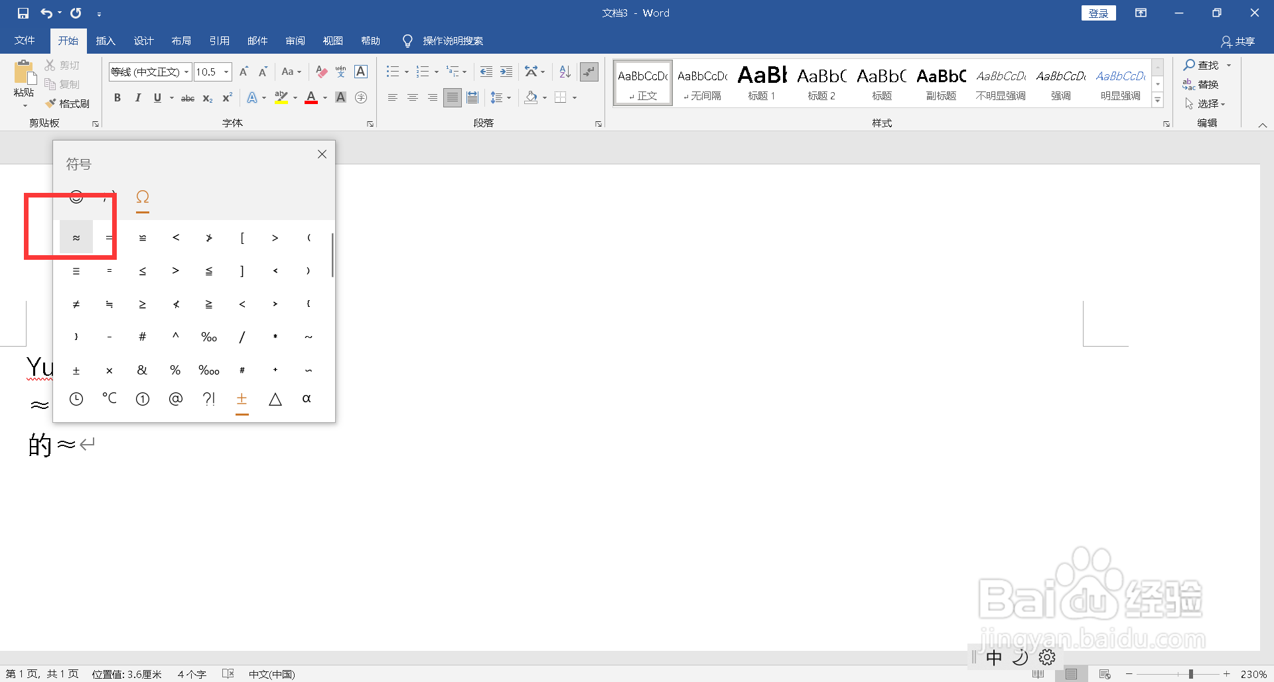This screenshot has height=682, width=1274.
Task: Switch to the Review tab
Action: click(x=295, y=41)
